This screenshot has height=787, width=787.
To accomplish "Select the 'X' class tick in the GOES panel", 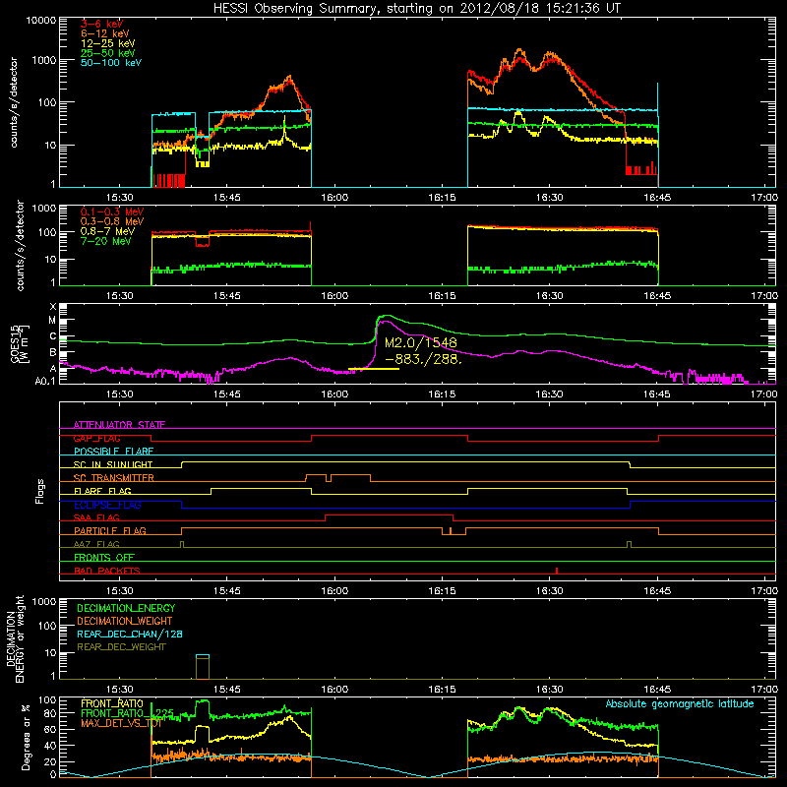I will pos(53,307).
